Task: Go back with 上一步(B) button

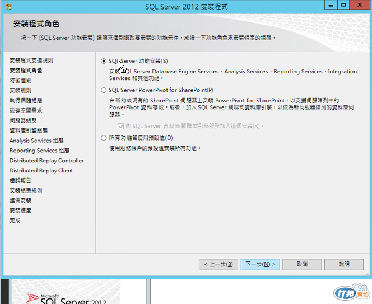Action: [x=218, y=264]
